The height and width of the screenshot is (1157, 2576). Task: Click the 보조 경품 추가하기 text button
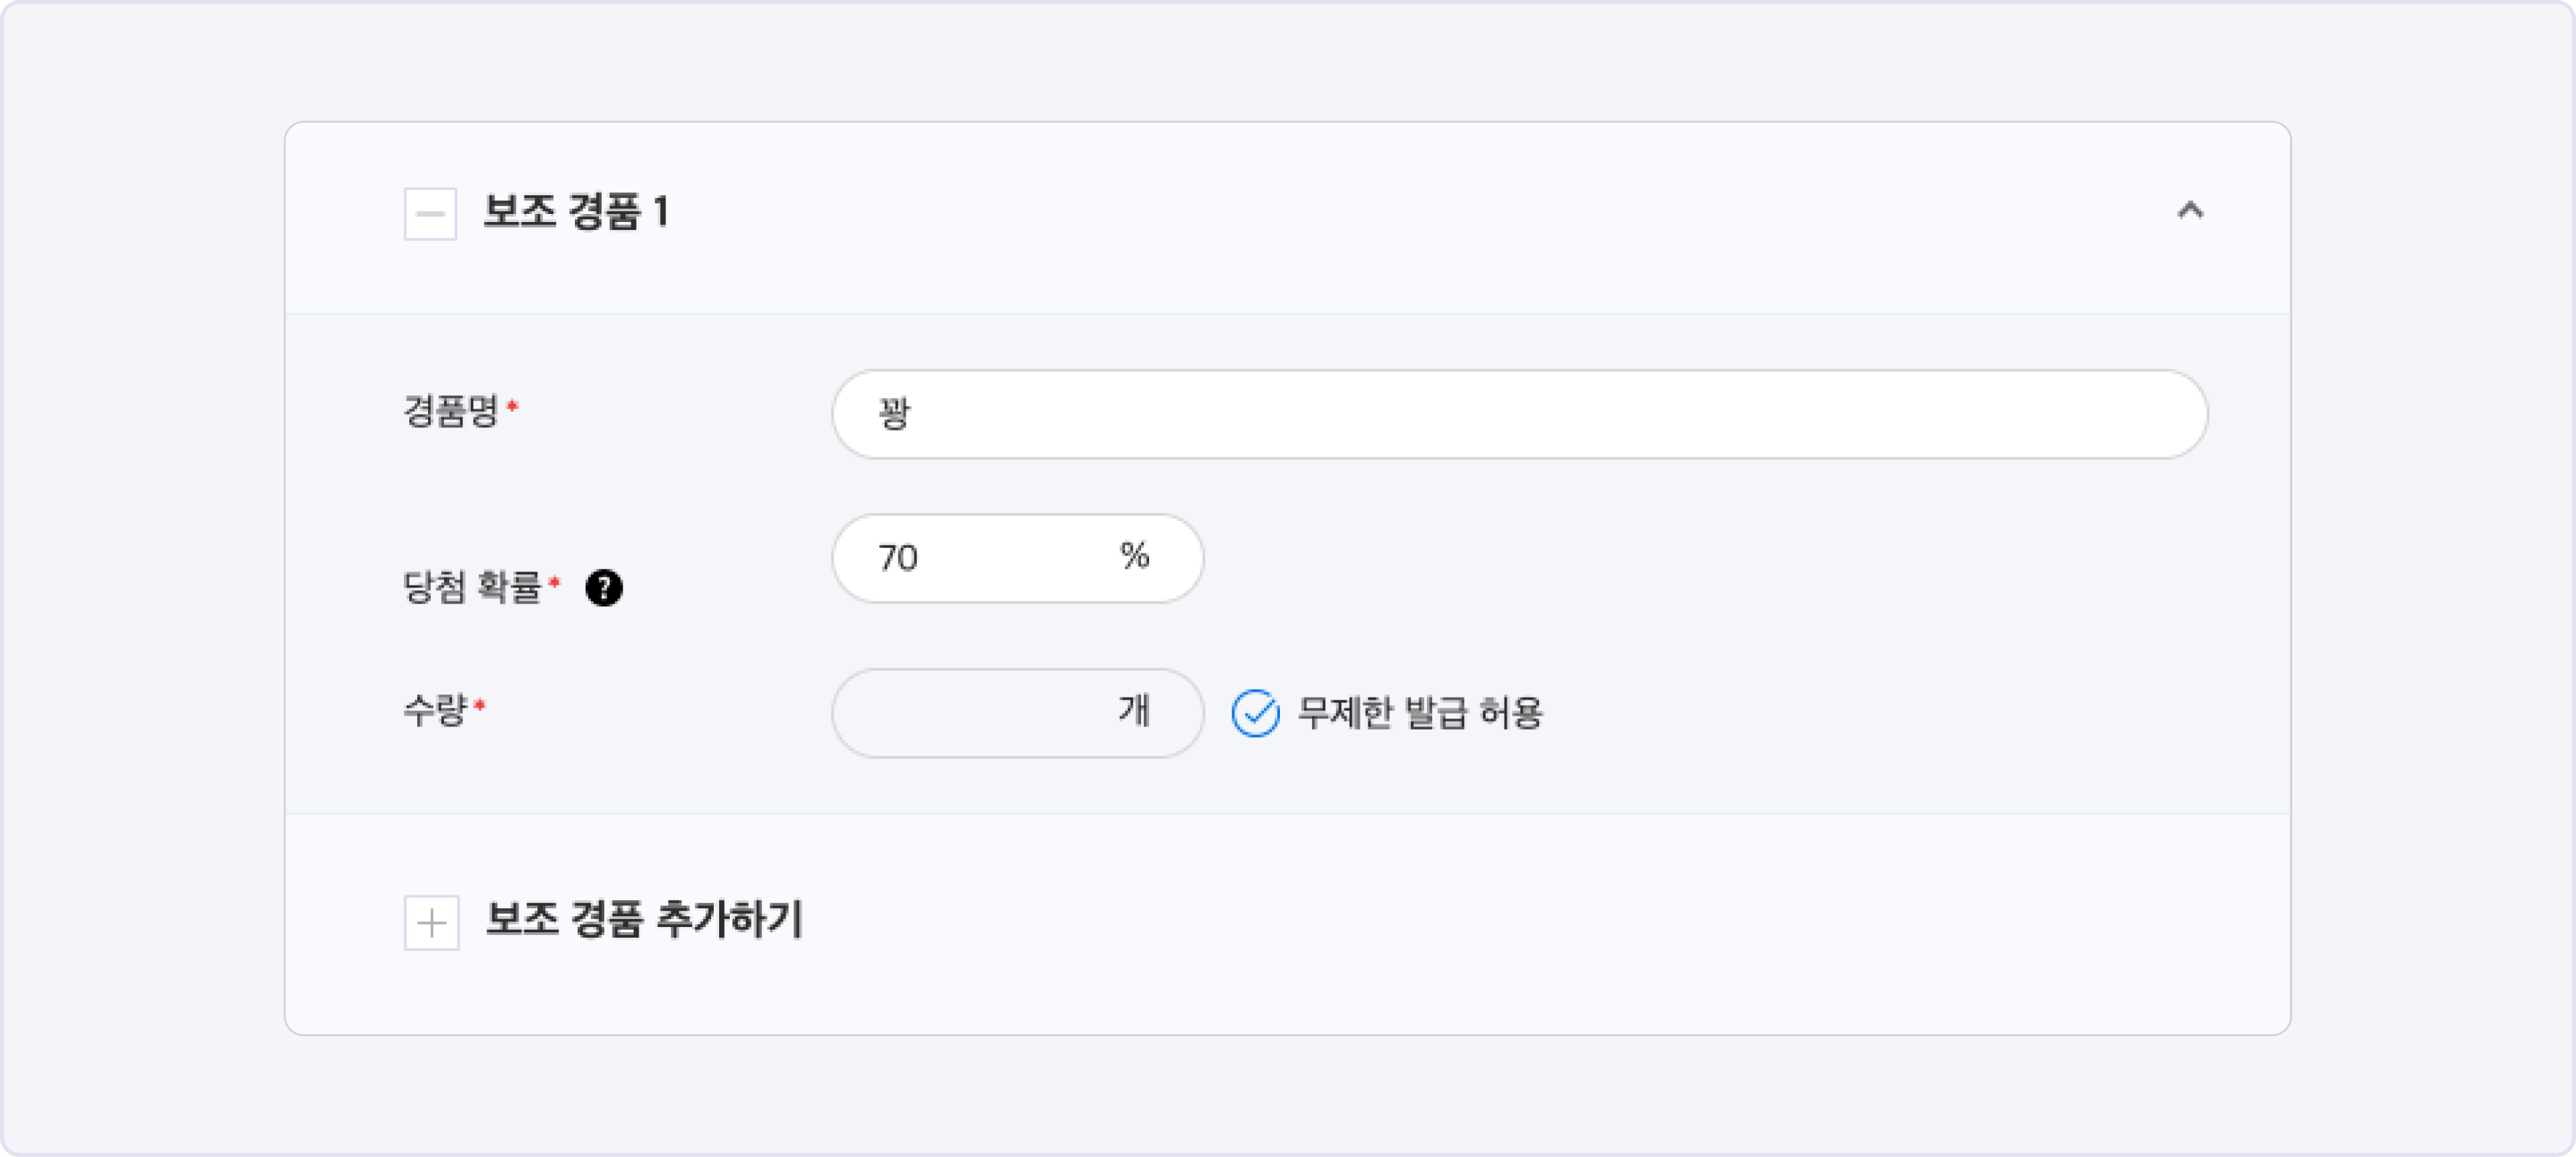pos(644,920)
